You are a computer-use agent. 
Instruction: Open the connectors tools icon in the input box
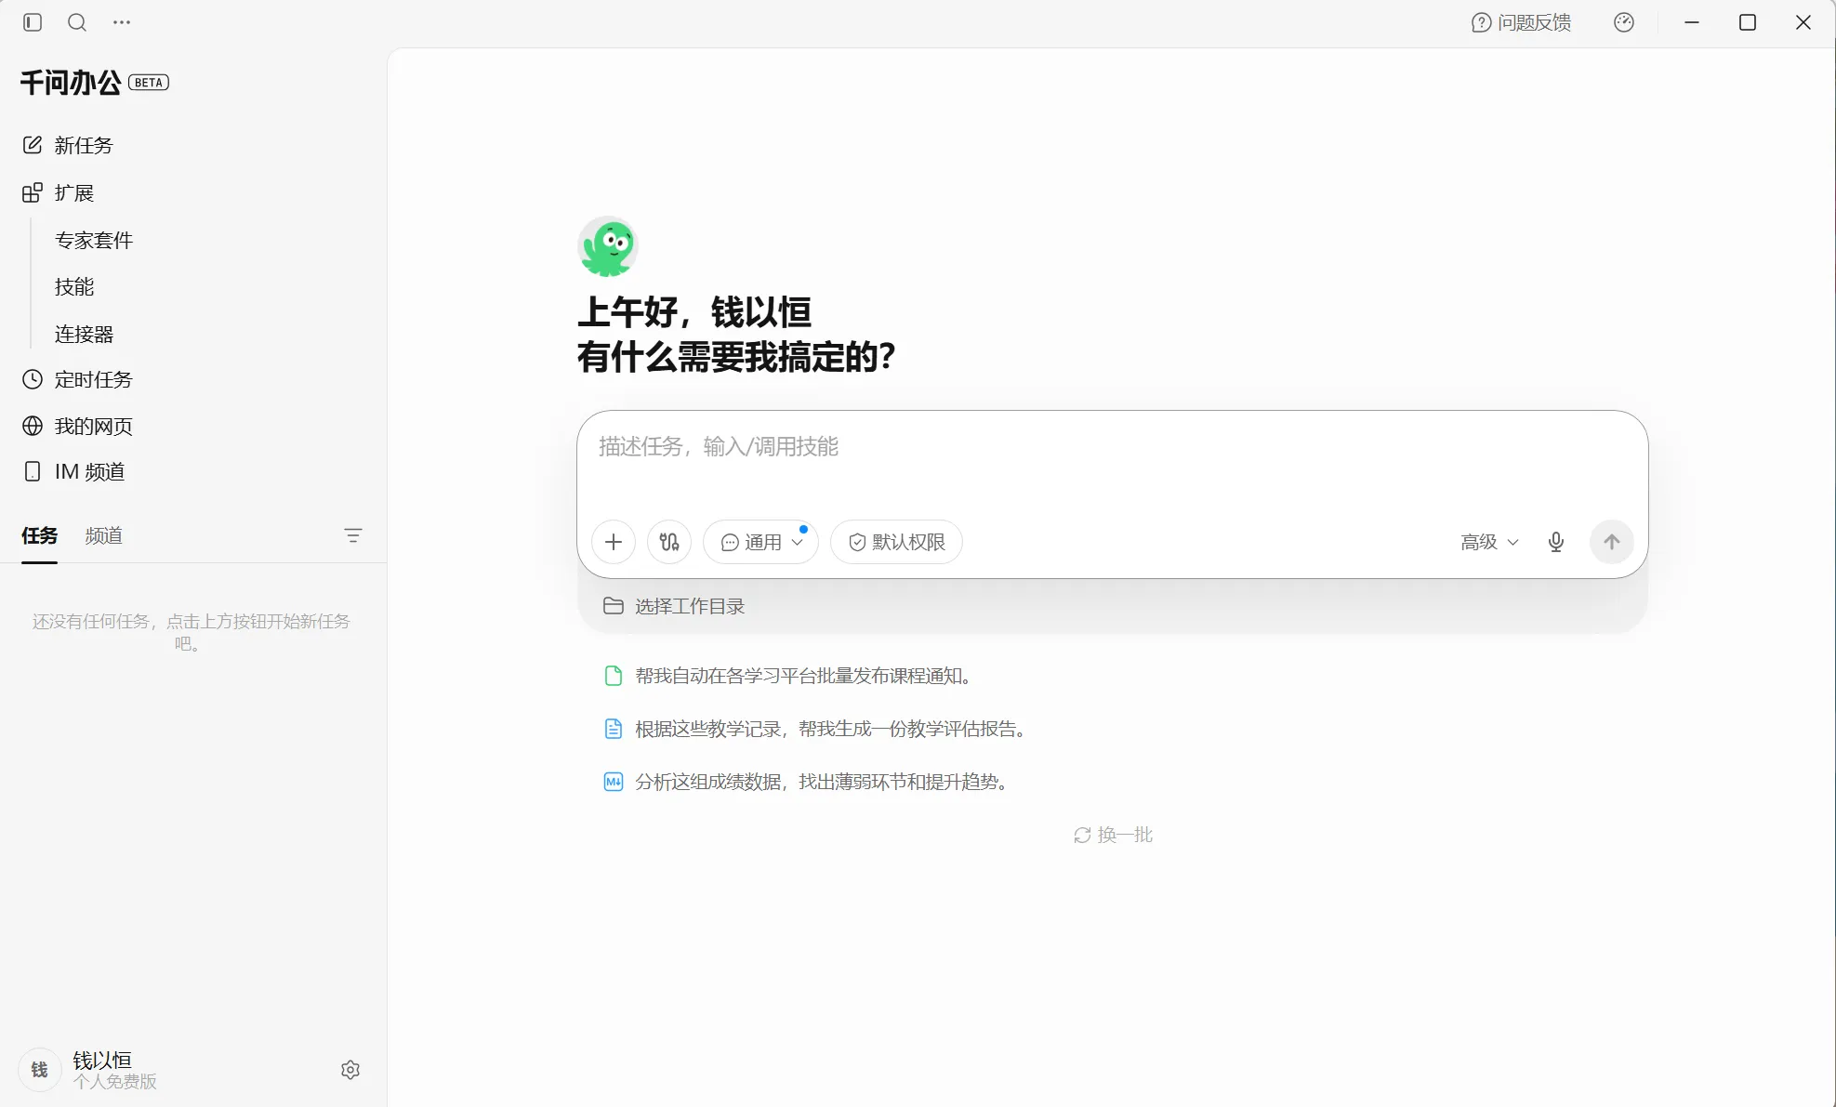669,542
